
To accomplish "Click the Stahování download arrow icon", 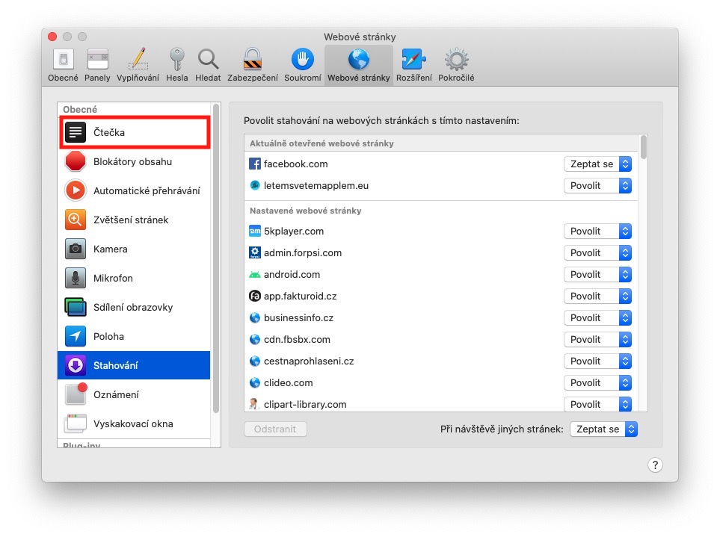I will 76,365.
